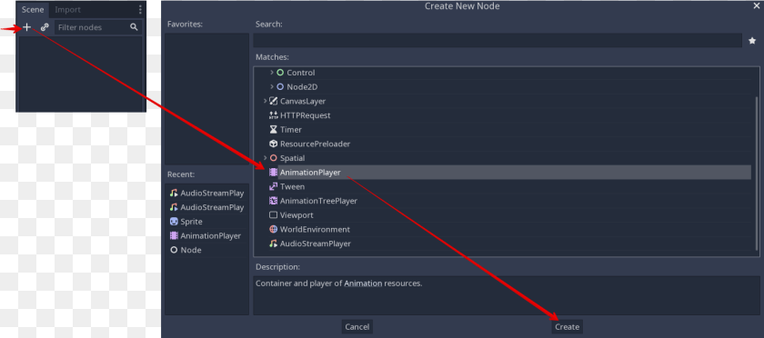Click the AnimationTreePlayer icon

274,201
